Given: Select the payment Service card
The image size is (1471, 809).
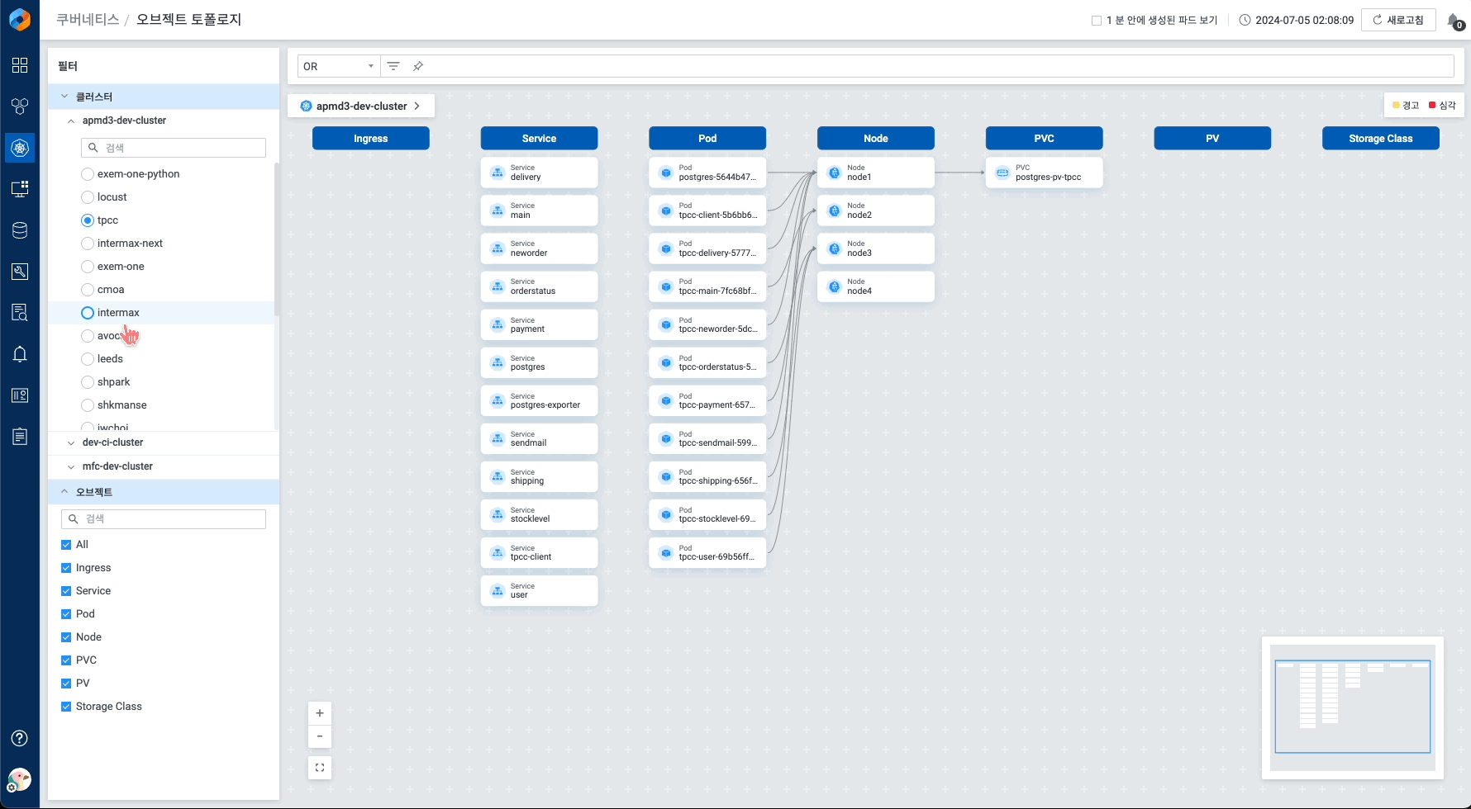Looking at the screenshot, I should point(539,324).
